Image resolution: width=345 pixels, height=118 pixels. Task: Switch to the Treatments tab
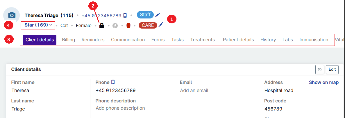[202, 40]
